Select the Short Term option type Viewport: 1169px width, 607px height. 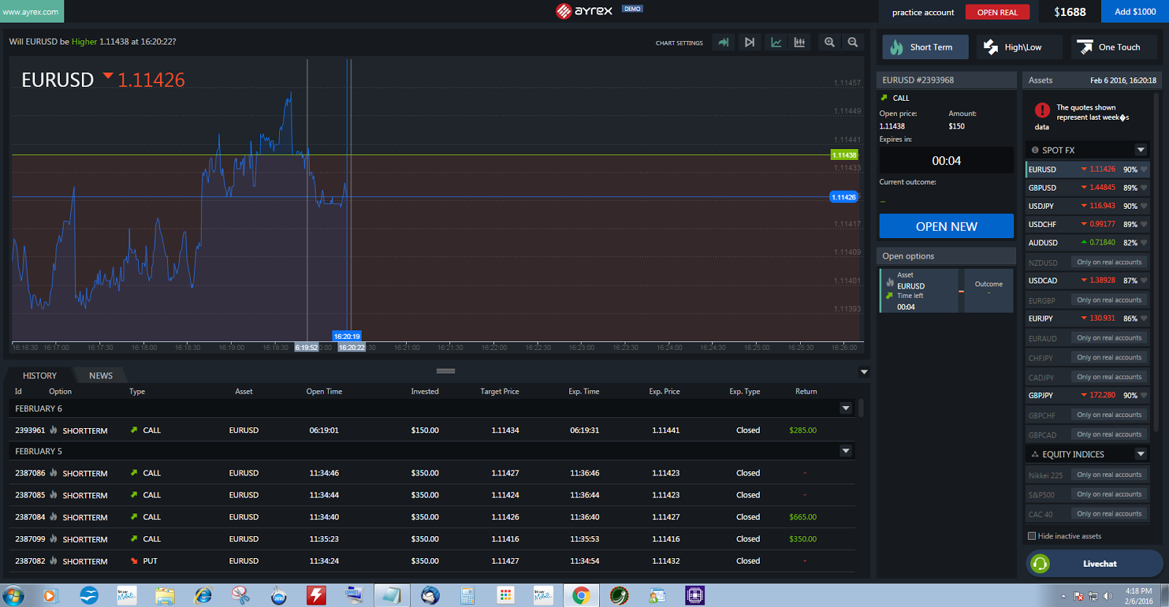click(926, 47)
